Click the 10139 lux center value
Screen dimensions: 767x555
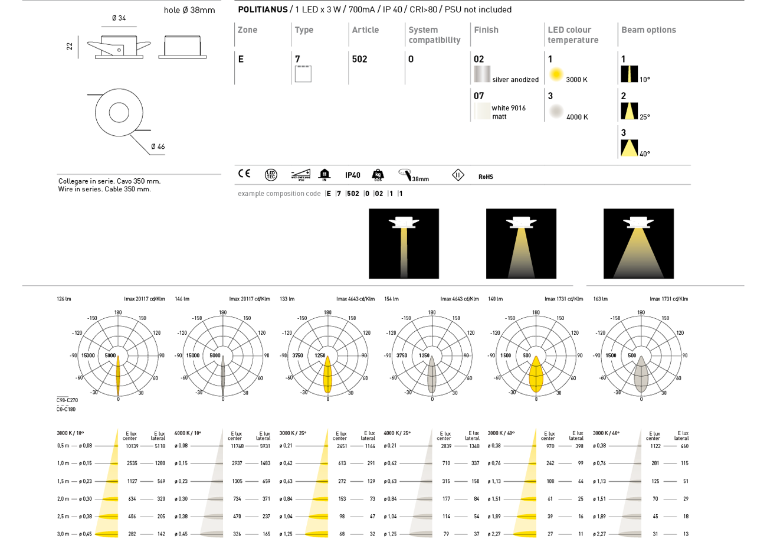[x=132, y=446]
